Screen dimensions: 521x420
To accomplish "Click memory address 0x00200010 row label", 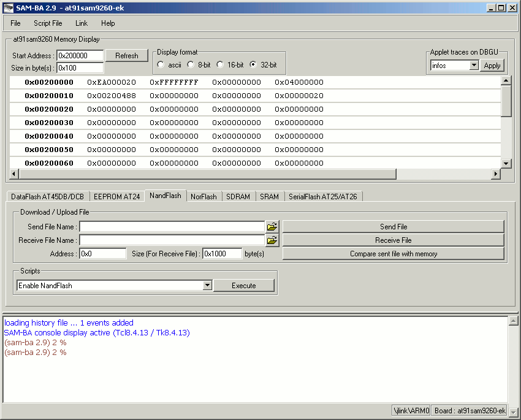I will point(49,96).
